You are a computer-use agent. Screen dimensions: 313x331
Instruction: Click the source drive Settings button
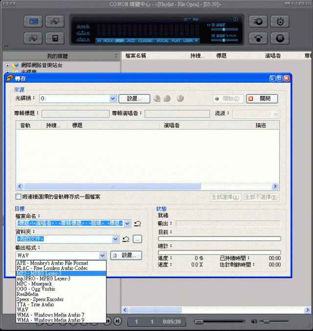click(134, 99)
